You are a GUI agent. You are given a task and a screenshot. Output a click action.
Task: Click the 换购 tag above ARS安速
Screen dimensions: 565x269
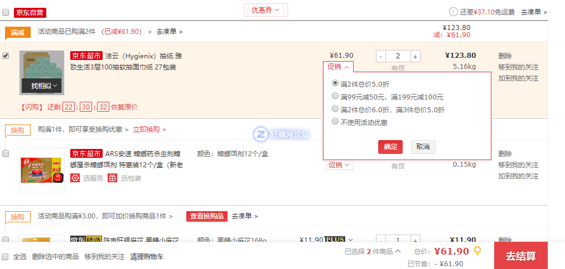(x=18, y=131)
